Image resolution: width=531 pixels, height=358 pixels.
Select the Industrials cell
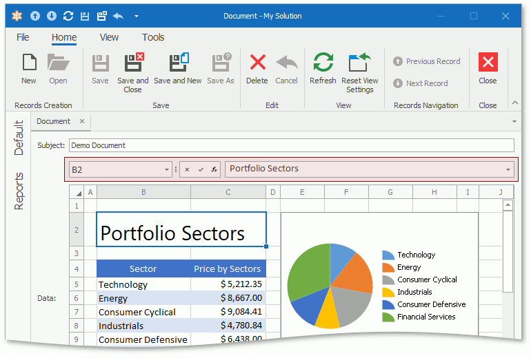[x=143, y=326]
